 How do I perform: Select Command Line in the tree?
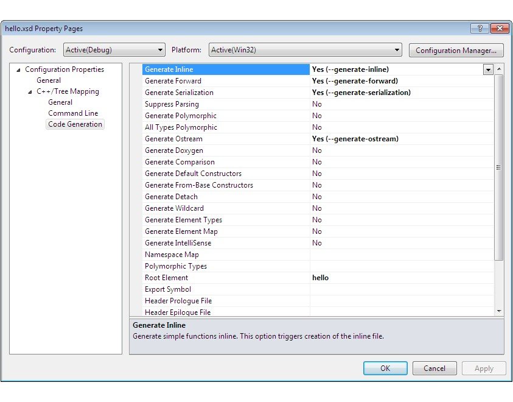(73, 113)
